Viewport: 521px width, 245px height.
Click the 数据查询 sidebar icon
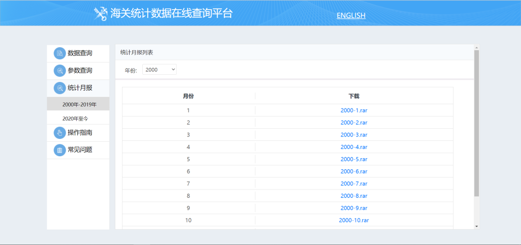point(60,53)
